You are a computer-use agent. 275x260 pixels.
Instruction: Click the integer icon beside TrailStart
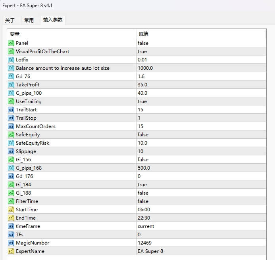click(11, 110)
